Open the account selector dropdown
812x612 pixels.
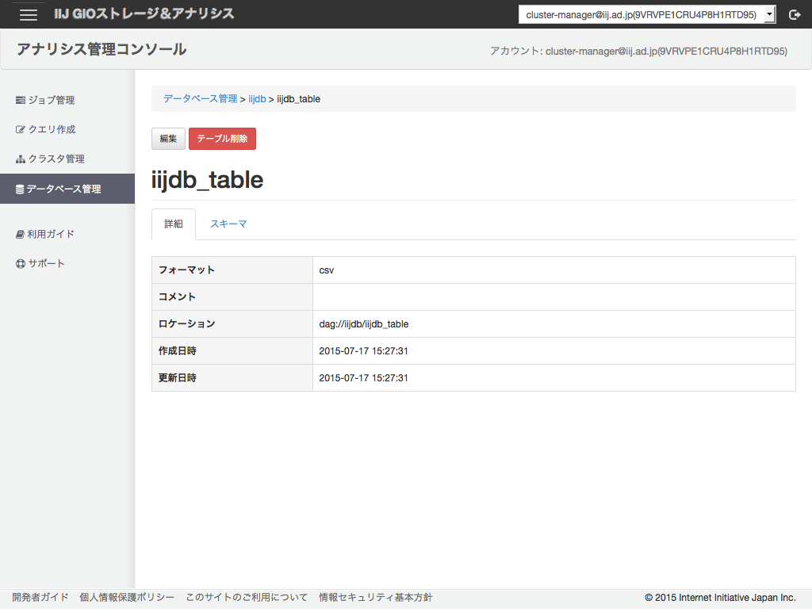[647, 14]
